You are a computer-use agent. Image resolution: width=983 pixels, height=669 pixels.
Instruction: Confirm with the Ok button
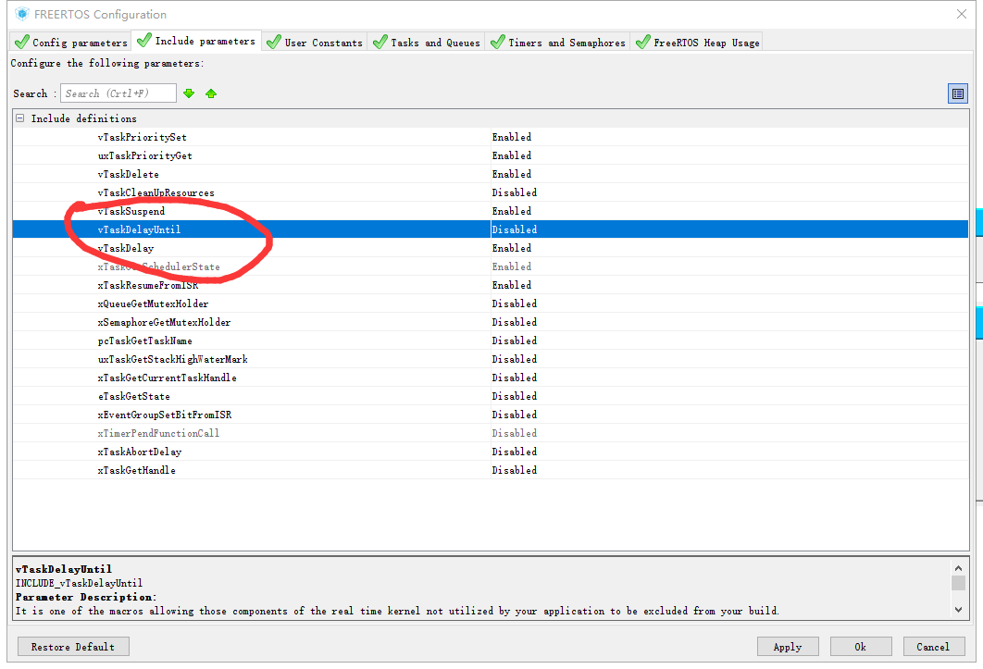pyautogui.click(x=861, y=647)
